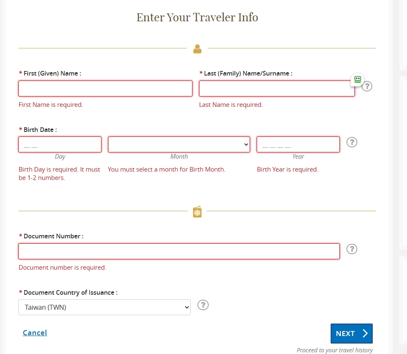Focus the First (Given) Name field
Screen dimensions: 407x354
click(105, 88)
